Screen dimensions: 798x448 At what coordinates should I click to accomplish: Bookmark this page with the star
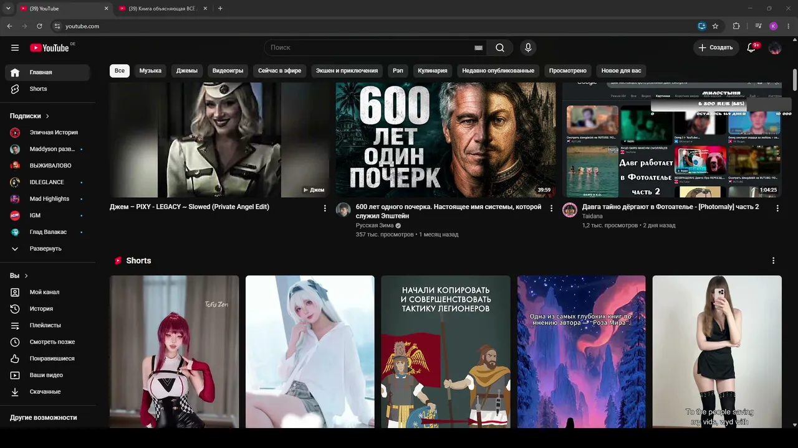coord(715,26)
